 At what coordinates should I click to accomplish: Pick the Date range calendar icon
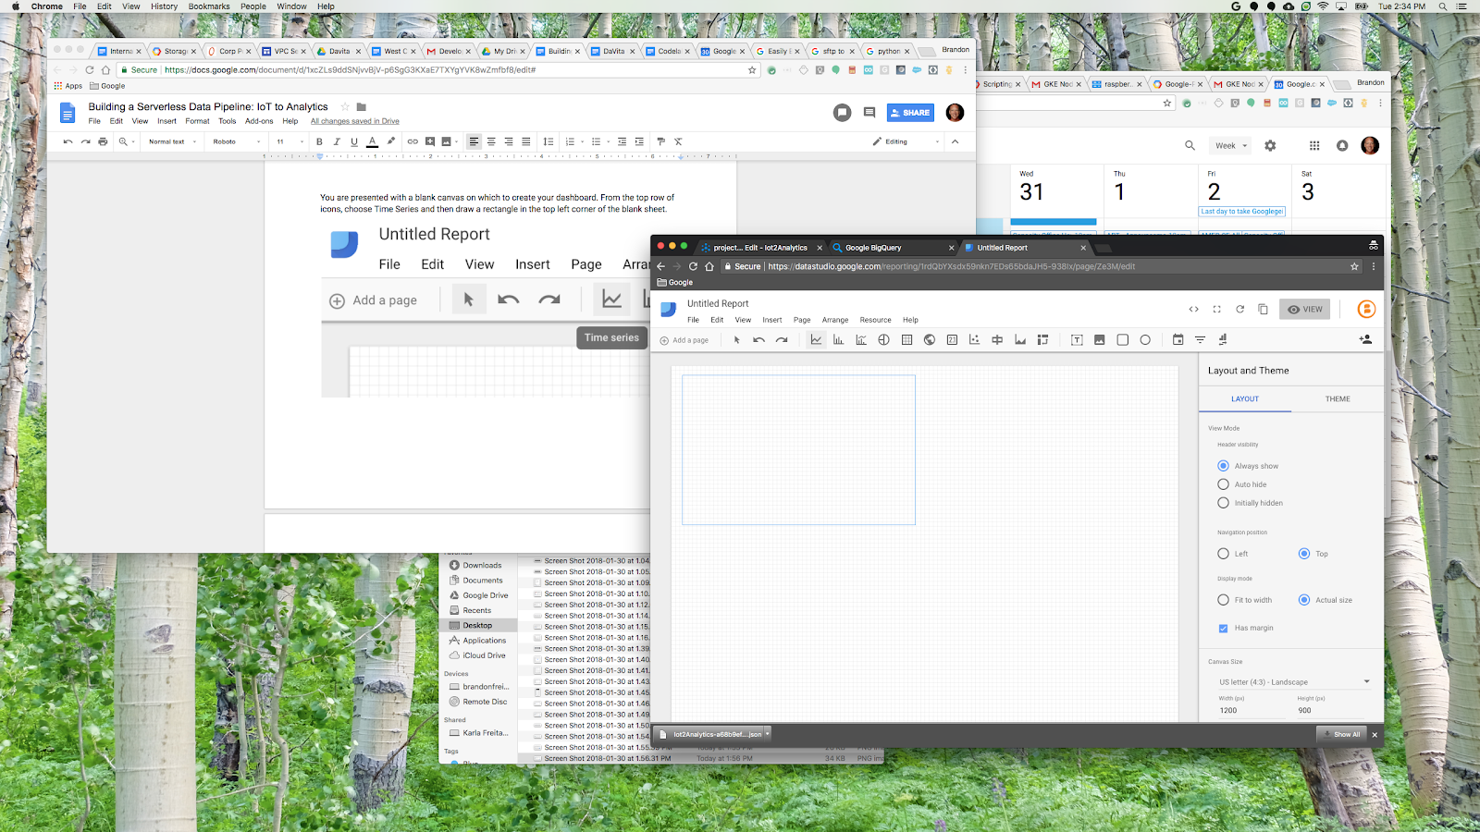click(1178, 340)
